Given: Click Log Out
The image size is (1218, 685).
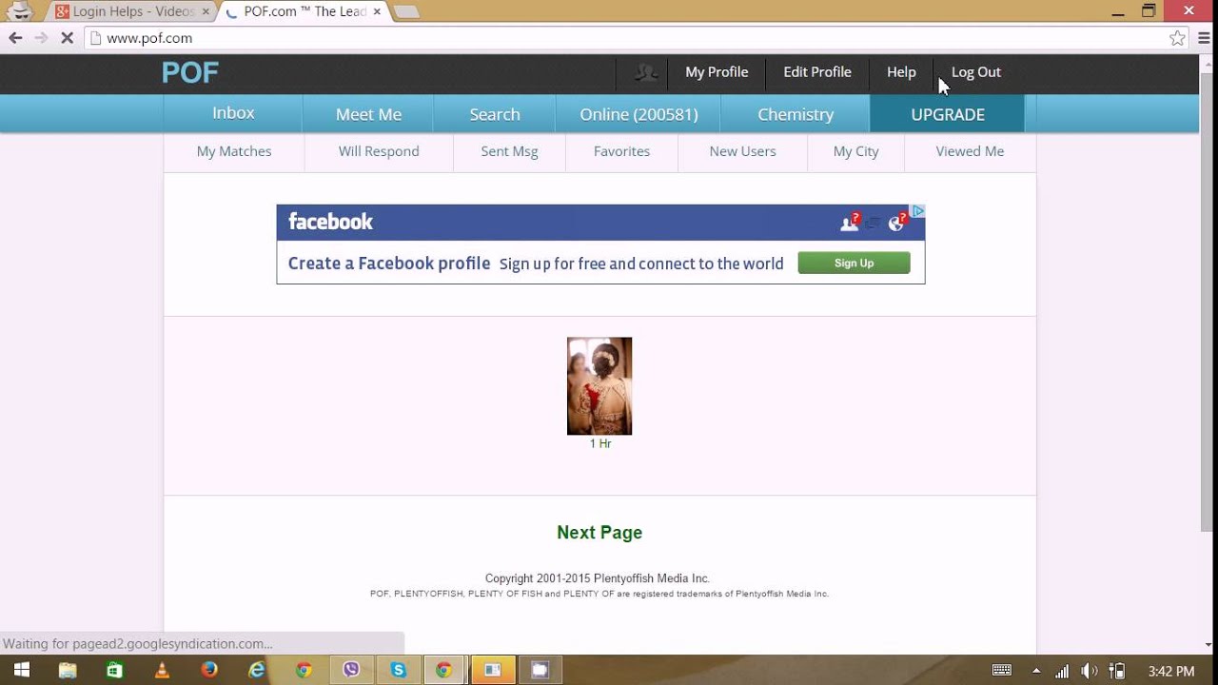Looking at the screenshot, I should (x=976, y=72).
